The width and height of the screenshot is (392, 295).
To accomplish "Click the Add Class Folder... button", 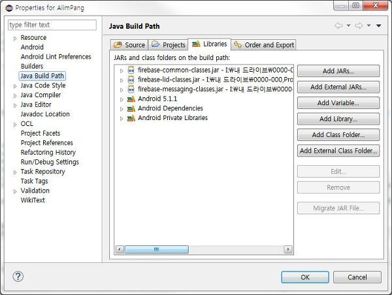I will (x=338, y=135).
